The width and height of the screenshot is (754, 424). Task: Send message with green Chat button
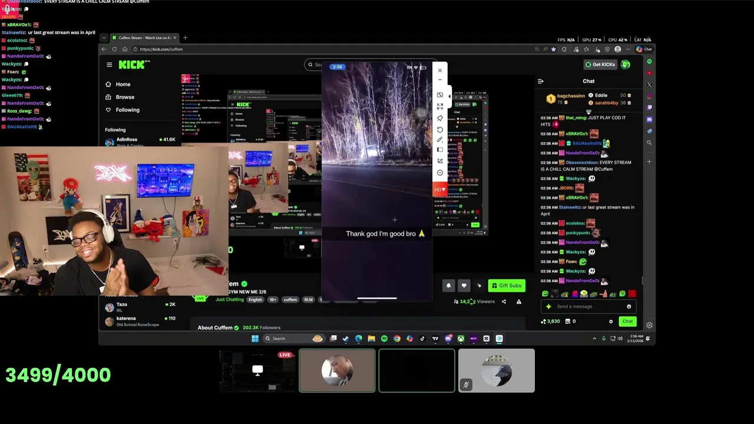pos(628,322)
